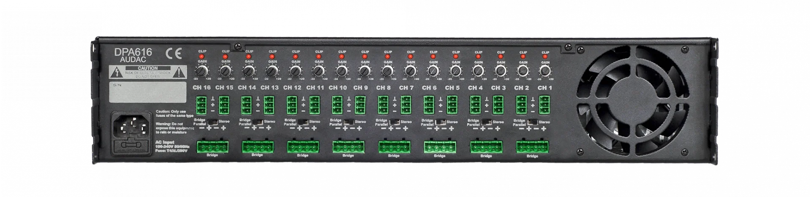Click the 'CH 7' channel label

406,88
